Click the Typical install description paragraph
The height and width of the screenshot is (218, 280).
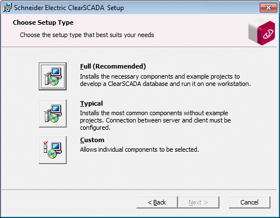(155, 120)
